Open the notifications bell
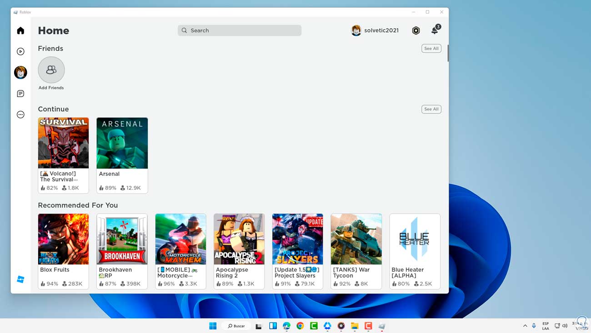591x333 pixels. (x=435, y=30)
